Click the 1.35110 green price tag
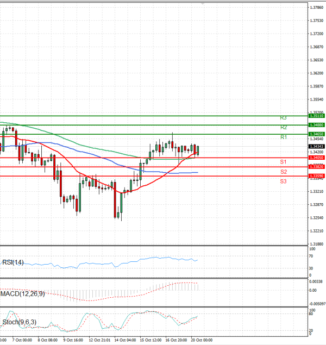 point(316,116)
